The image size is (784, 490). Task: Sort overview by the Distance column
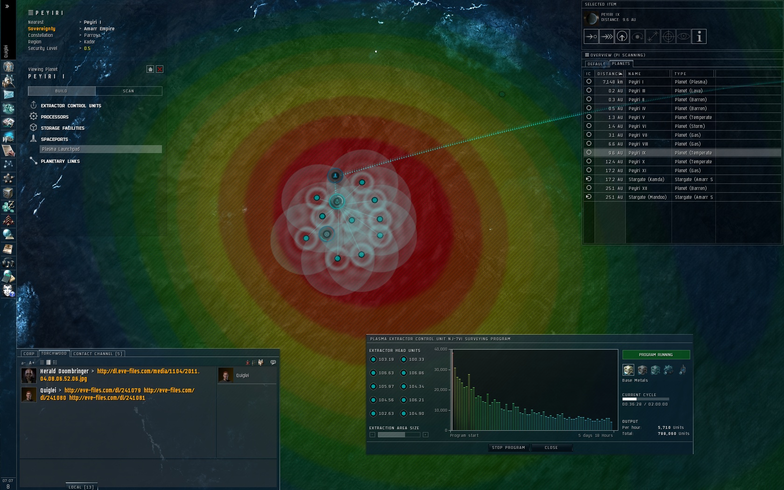(610, 74)
